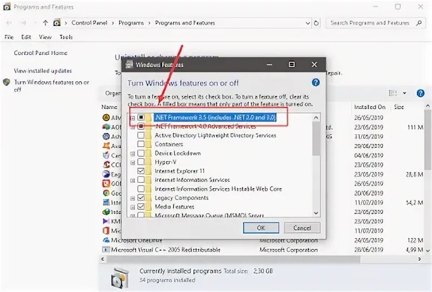The image size is (432, 292).
Task: Enable the Hyper-V checkbox
Action: click(x=141, y=162)
